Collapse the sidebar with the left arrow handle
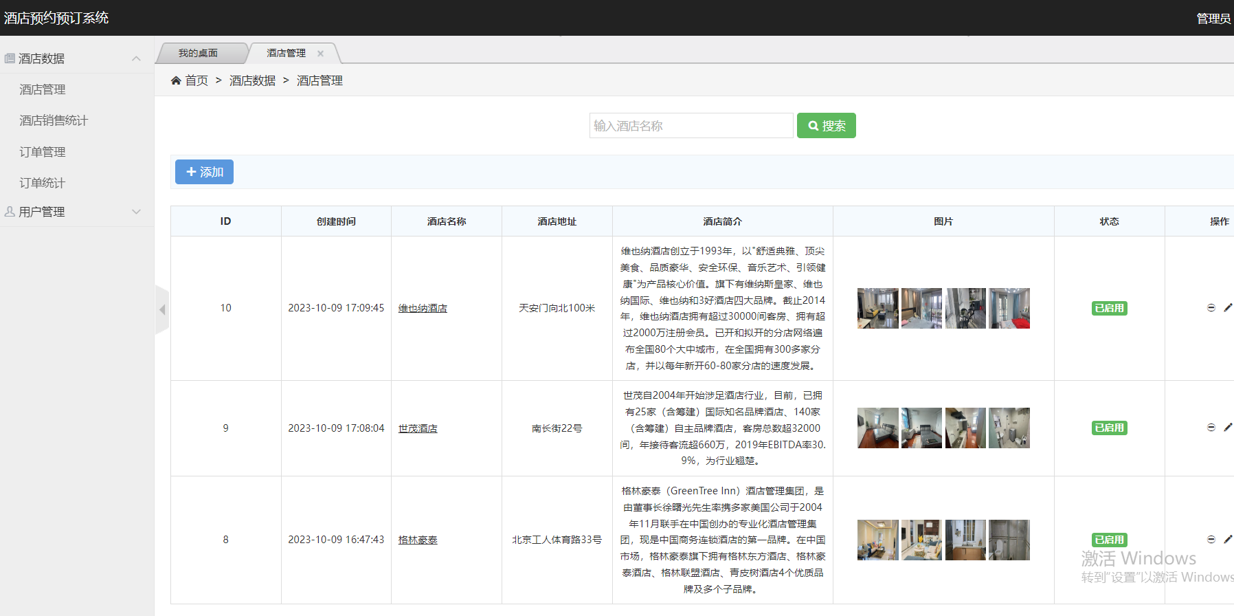This screenshot has height=616, width=1234. (162, 309)
